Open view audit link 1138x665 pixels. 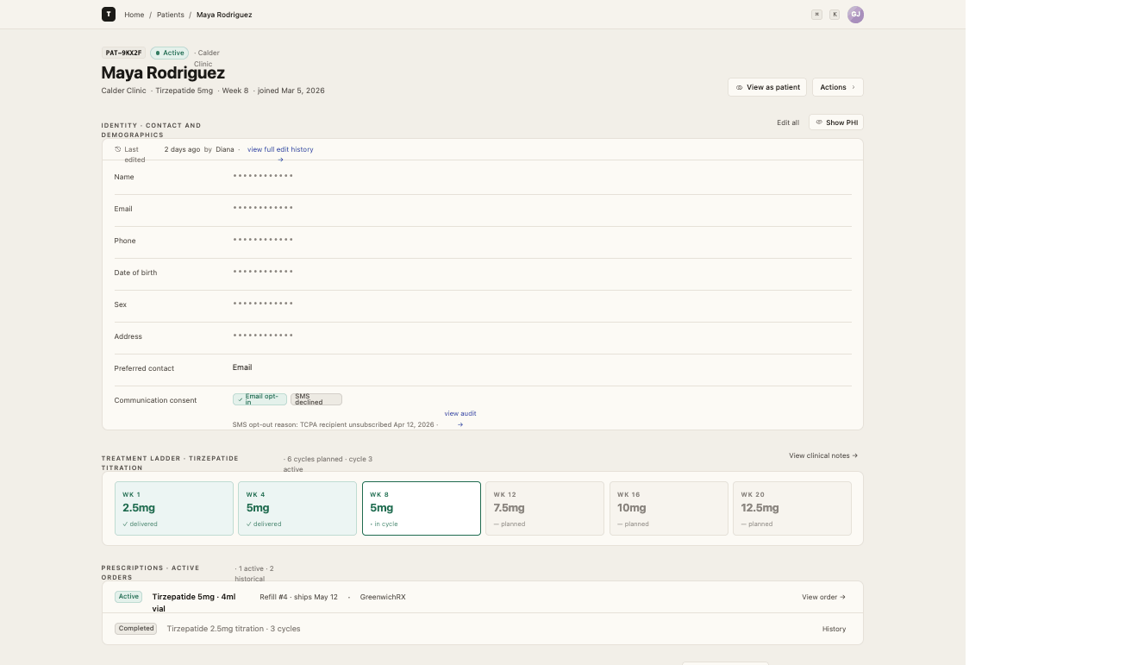(x=460, y=413)
